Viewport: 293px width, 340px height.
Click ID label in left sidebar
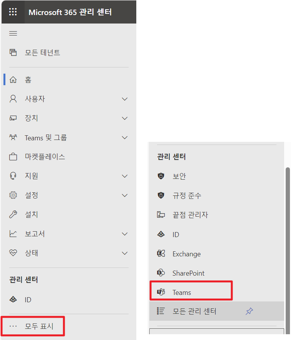(x=28, y=300)
